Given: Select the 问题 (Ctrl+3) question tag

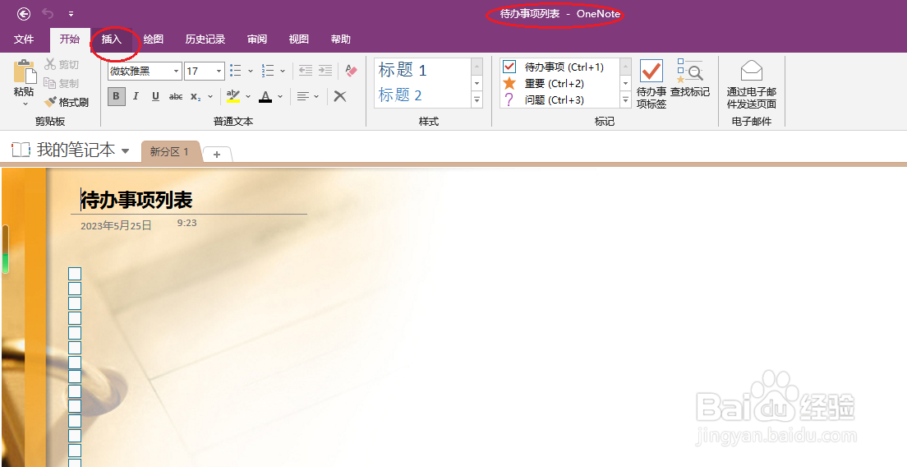Looking at the screenshot, I should pos(544,100).
